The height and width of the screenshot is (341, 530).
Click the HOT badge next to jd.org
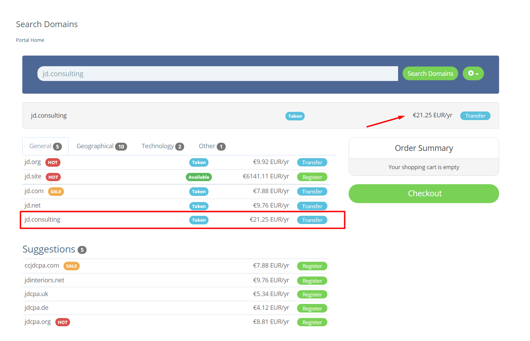point(53,162)
